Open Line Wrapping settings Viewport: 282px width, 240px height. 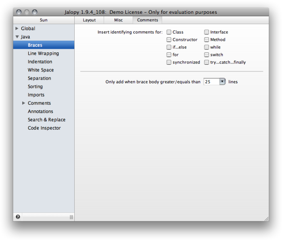click(43, 54)
